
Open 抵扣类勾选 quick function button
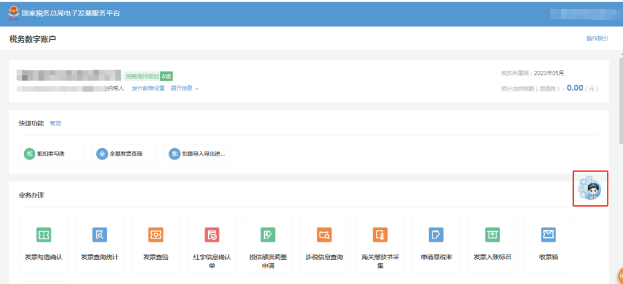coord(51,154)
